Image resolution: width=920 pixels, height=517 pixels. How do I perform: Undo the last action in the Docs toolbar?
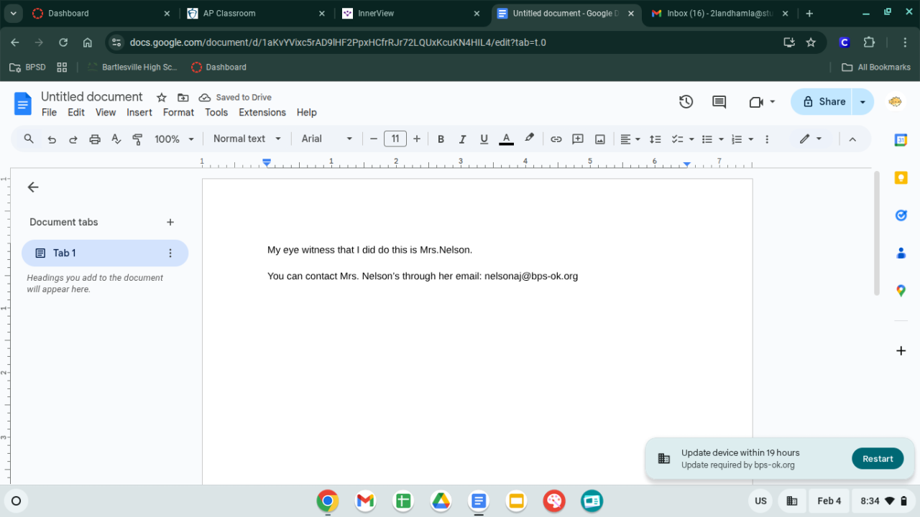[x=52, y=139]
